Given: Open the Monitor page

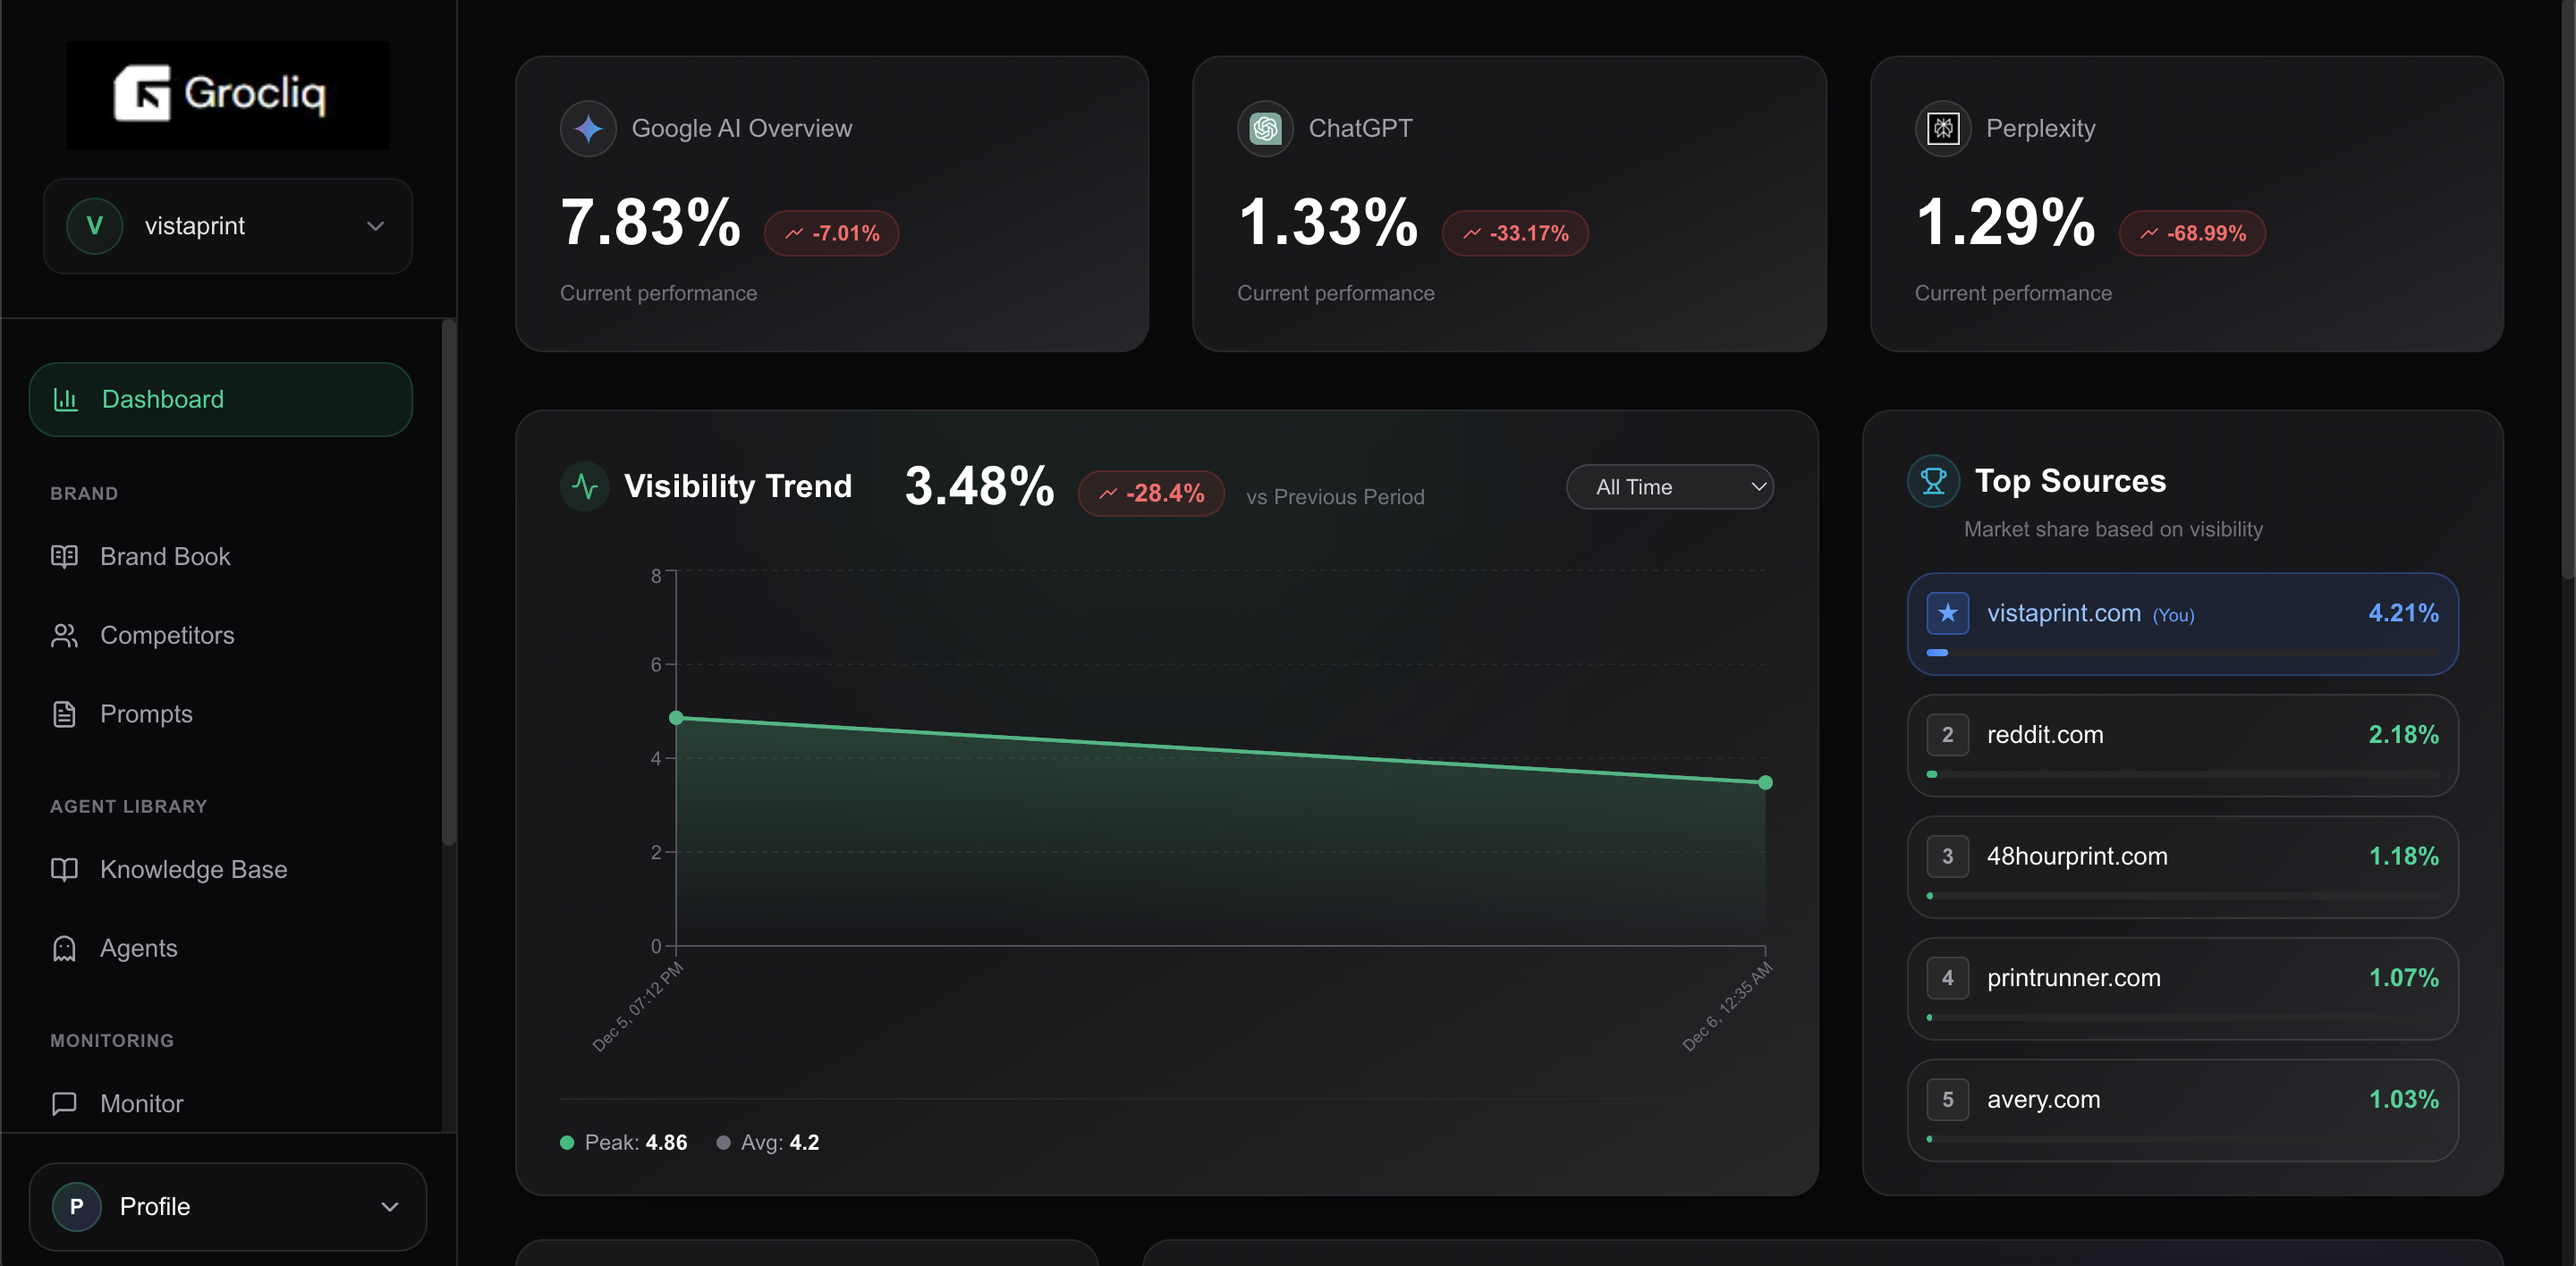Looking at the screenshot, I should 141,1103.
